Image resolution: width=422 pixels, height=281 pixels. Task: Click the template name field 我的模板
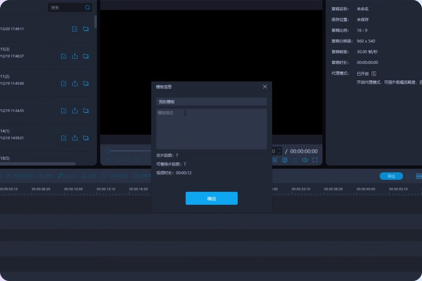coord(211,102)
